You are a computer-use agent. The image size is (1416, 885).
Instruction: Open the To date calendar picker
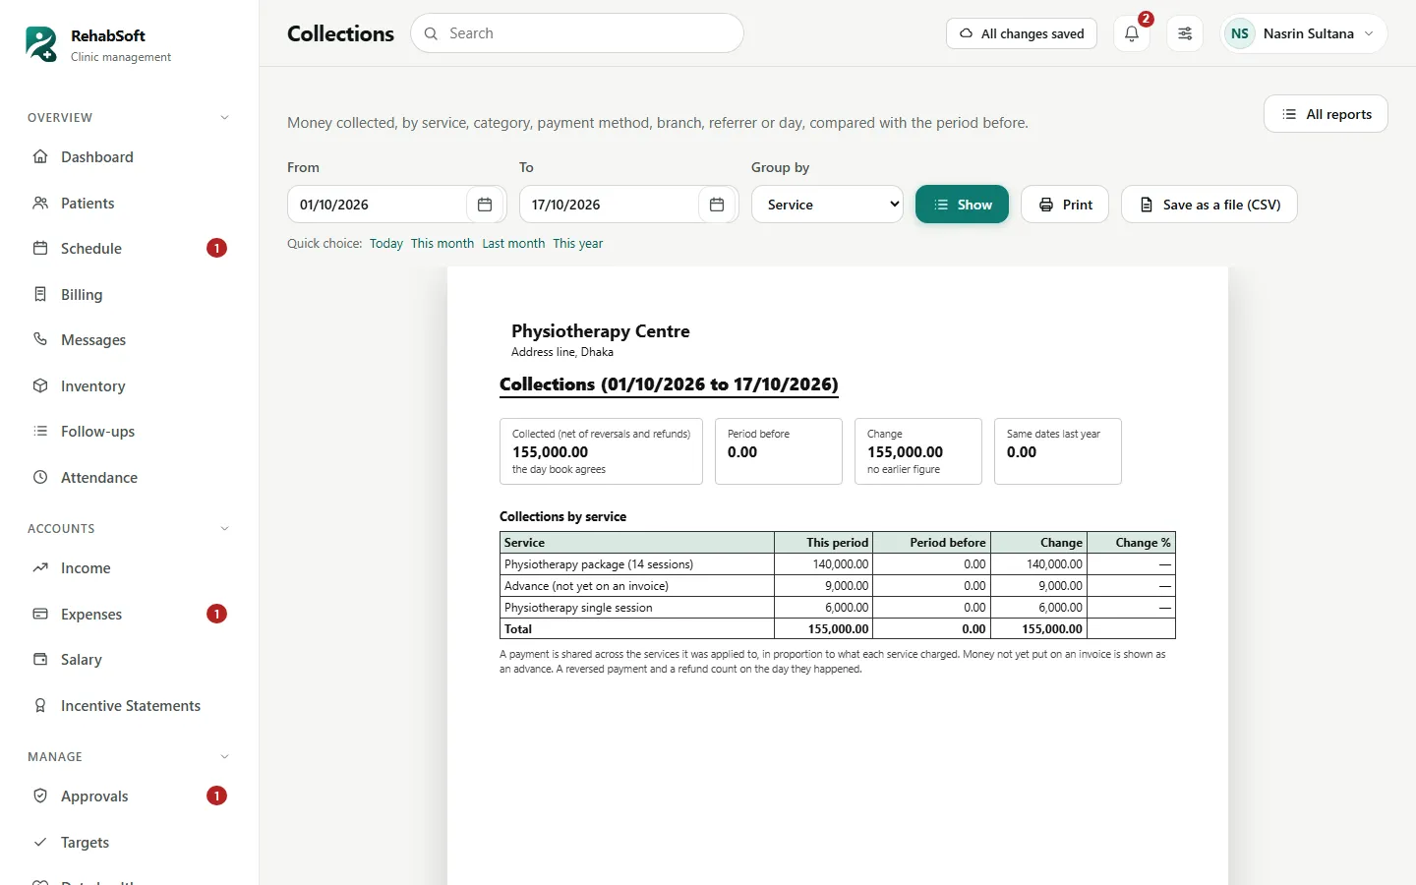(717, 205)
